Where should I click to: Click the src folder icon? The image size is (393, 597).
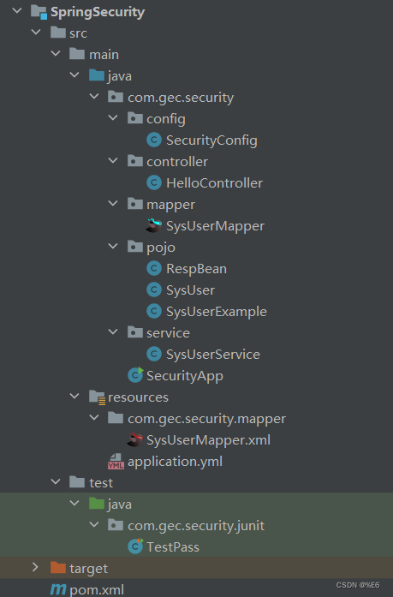point(58,33)
